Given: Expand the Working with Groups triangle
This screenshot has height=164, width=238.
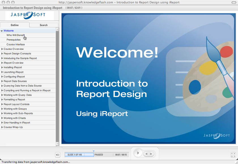Looking at the screenshot, I should coord(2,109).
